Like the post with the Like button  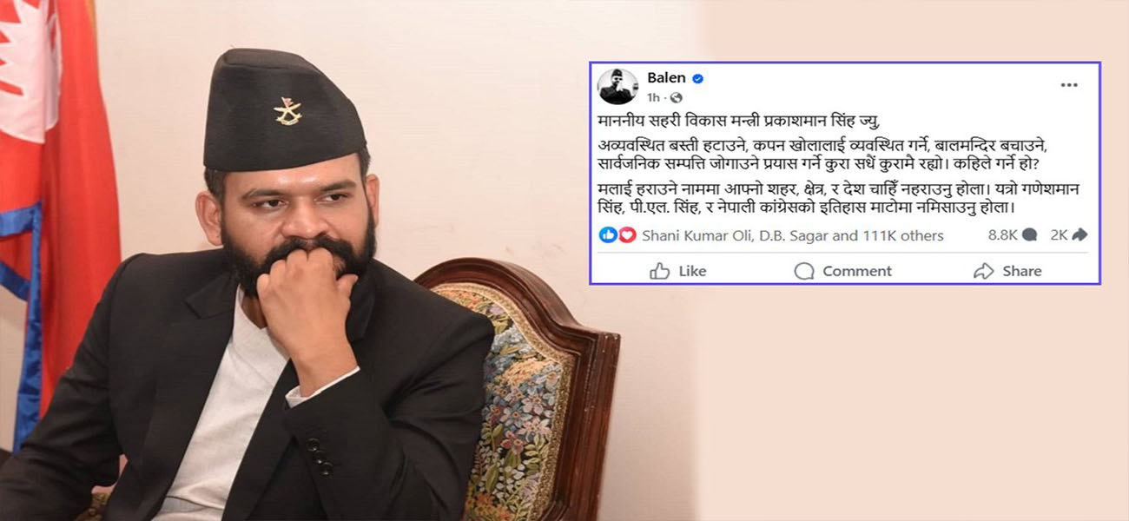point(678,271)
